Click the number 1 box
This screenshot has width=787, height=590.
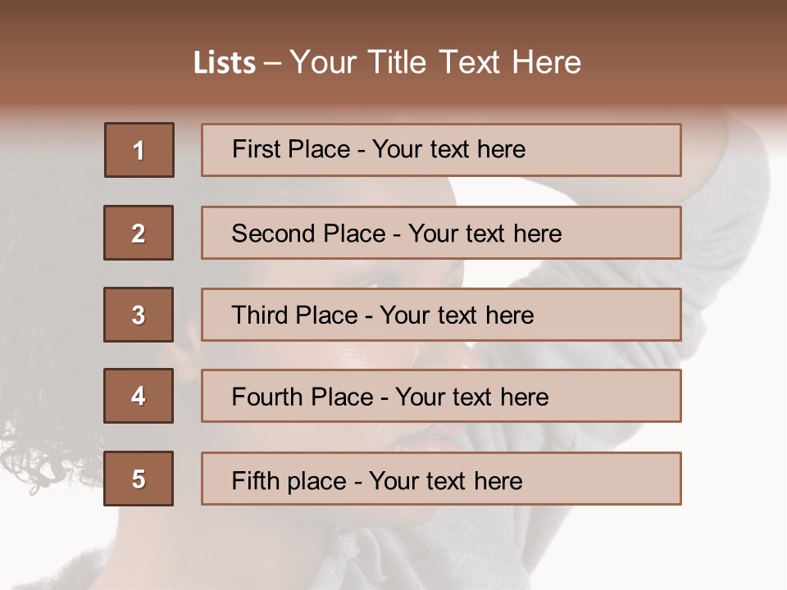pos(139,150)
